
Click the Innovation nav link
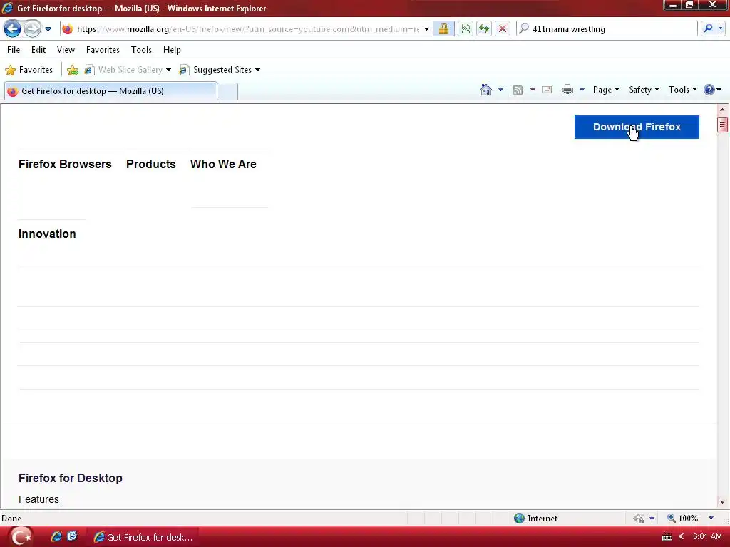pos(47,234)
